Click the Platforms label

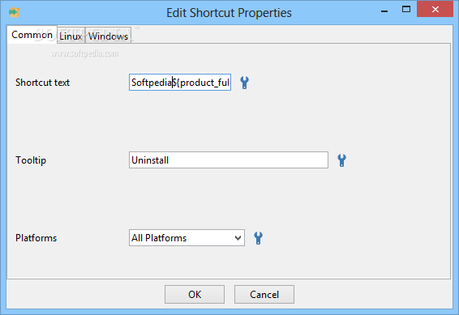pyautogui.click(x=36, y=238)
